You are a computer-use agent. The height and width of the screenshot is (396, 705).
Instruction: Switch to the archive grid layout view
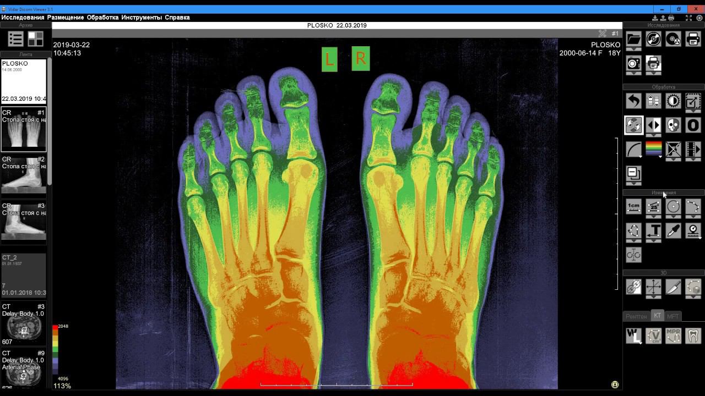click(35, 38)
